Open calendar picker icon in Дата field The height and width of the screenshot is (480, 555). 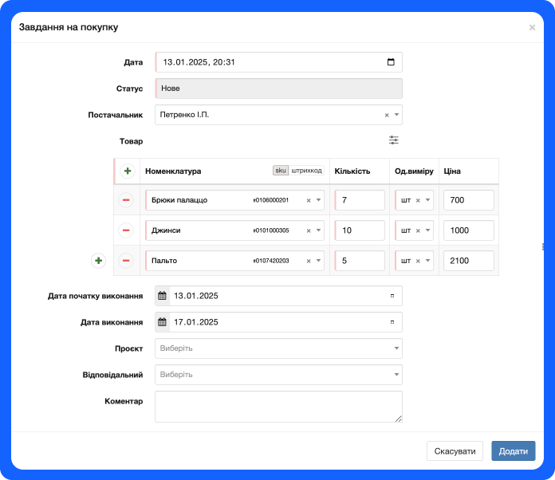click(x=390, y=62)
